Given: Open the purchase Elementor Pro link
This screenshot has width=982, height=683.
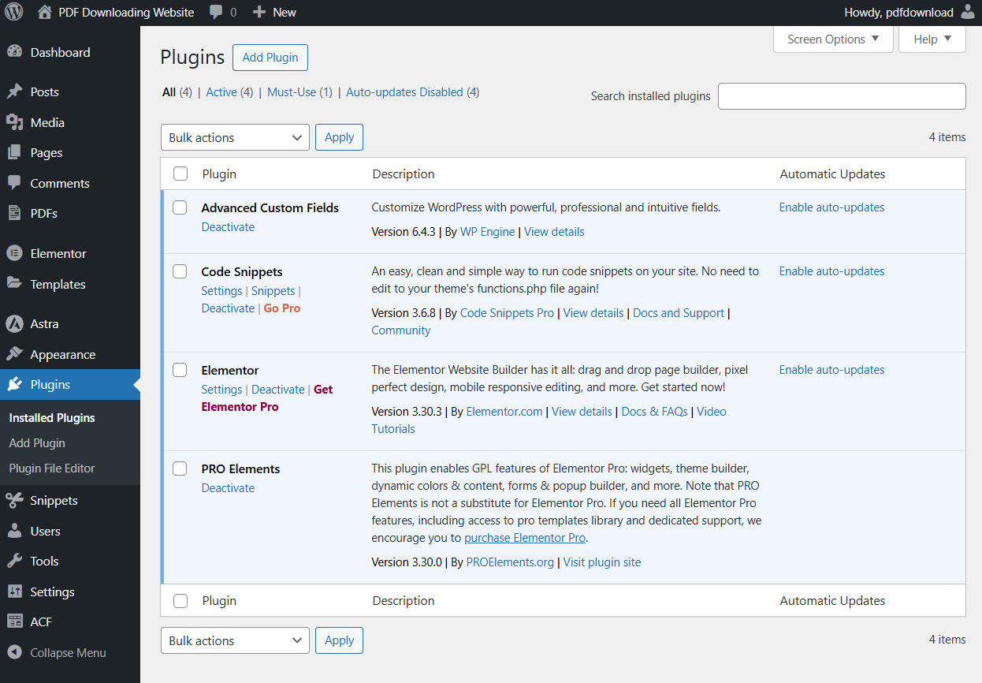Looking at the screenshot, I should point(525,538).
